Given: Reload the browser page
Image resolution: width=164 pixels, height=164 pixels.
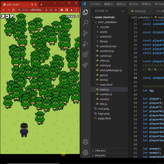Looking at the screenshot, I should (13, 10).
